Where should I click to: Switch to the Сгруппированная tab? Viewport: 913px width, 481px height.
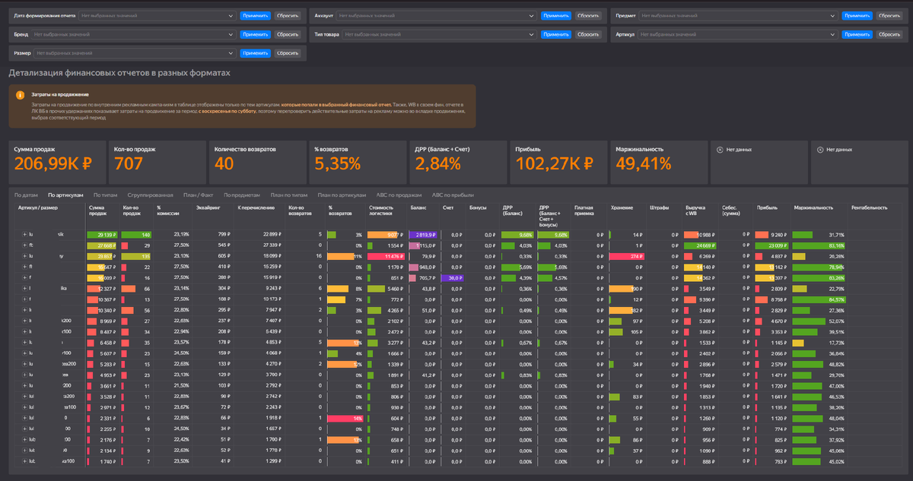click(x=151, y=195)
